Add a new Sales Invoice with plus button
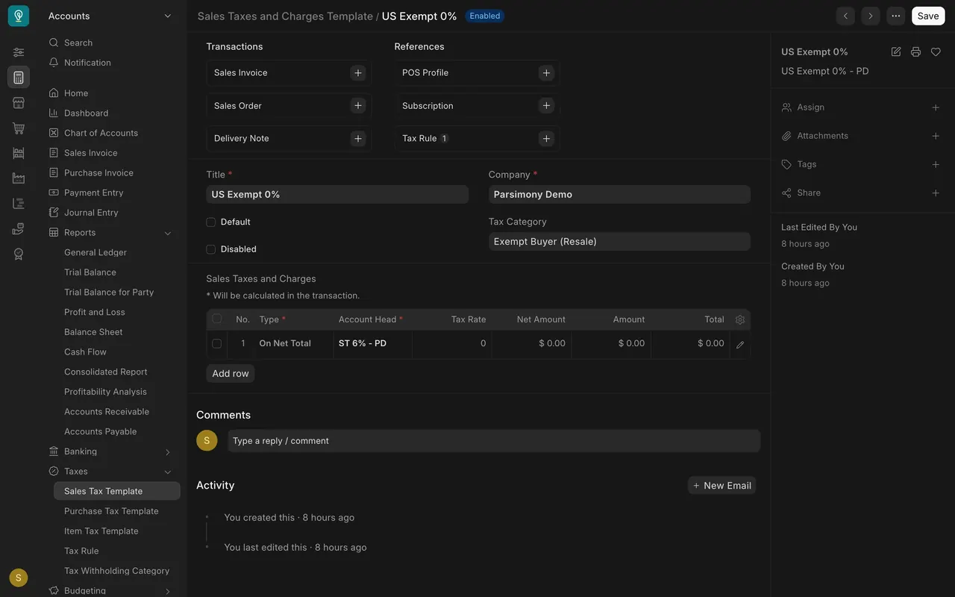This screenshot has width=955, height=597. 358,72
